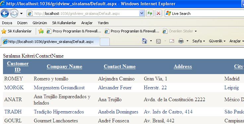Click the red Stop loading icon

pyautogui.click(x=158, y=14)
